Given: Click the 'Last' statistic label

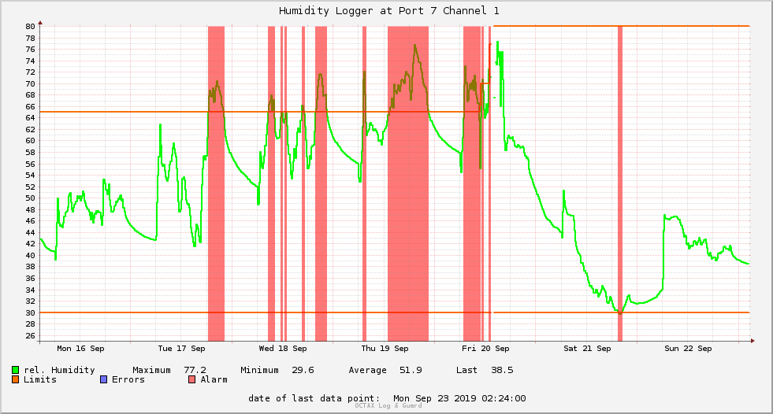Looking at the screenshot, I should click(466, 370).
